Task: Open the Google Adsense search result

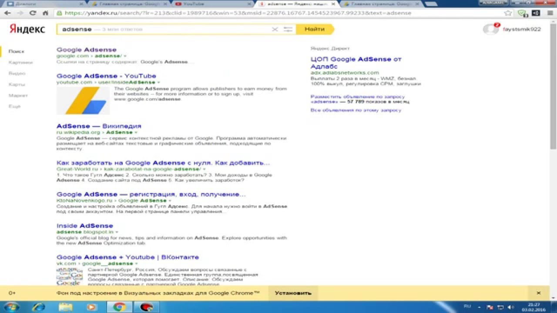Action: [87, 50]
